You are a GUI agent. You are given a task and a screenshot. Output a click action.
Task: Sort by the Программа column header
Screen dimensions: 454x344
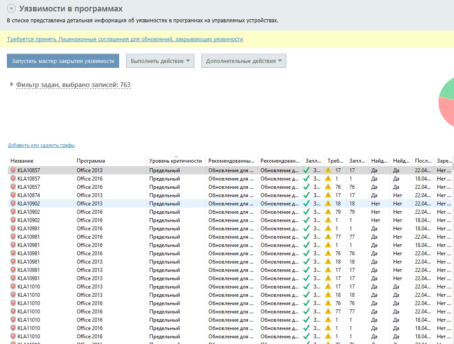(91, 161)
